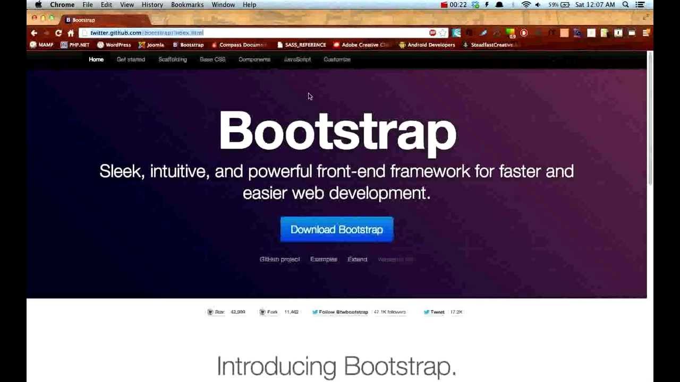Click the orange square extension icon
Viewport: 680px width, 382px height.
(x=564, y=33)
